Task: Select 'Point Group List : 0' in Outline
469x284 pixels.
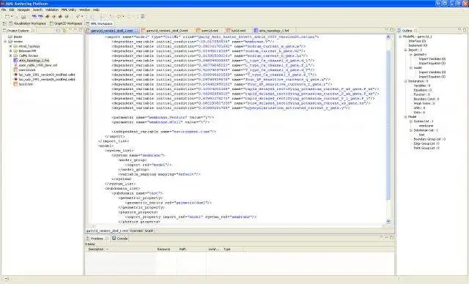Action: (x=426, y=148)
